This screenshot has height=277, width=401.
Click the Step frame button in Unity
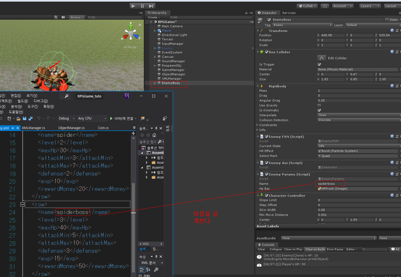[x=151, y=6]
